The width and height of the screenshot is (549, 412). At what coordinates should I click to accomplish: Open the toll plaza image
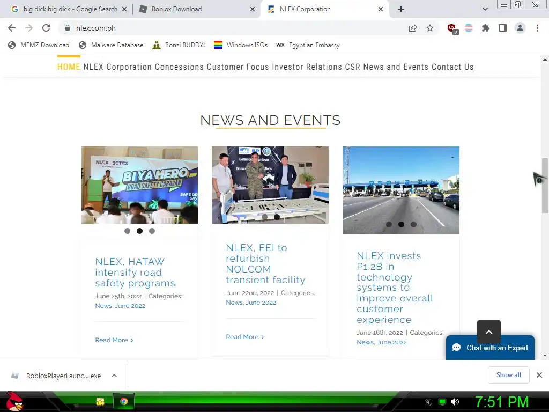click(x=401, y=190)
